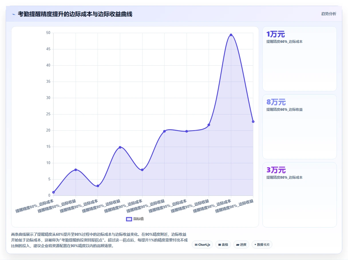This screenshot has height=260, width=348.
Task: Click data point for 提醒精度95%_边际成本
Action: [187, 131]
